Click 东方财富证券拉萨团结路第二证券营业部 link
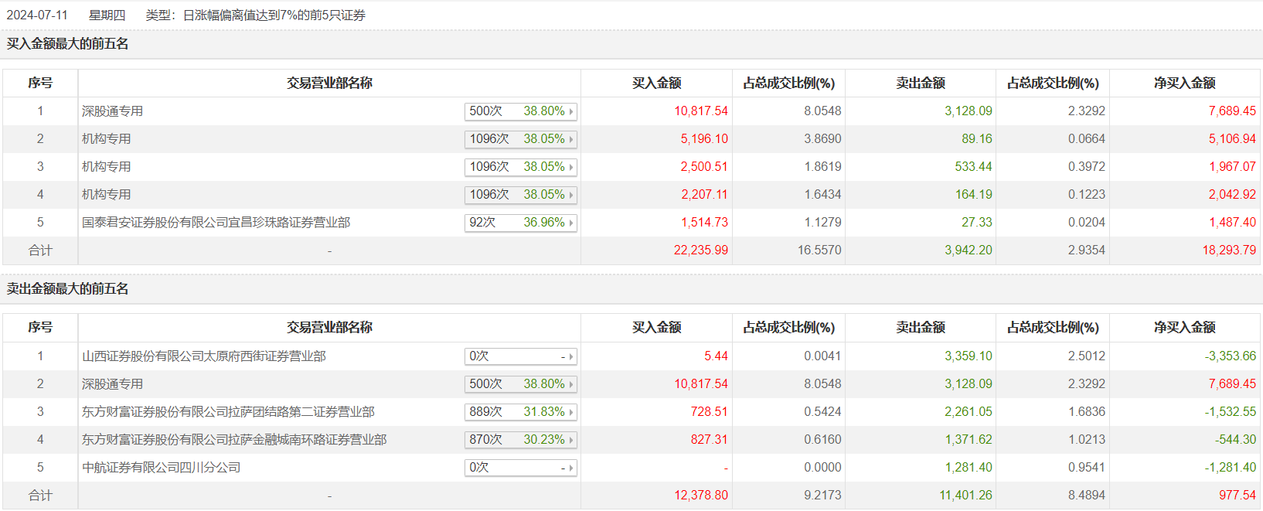 [x=228, y=412]
